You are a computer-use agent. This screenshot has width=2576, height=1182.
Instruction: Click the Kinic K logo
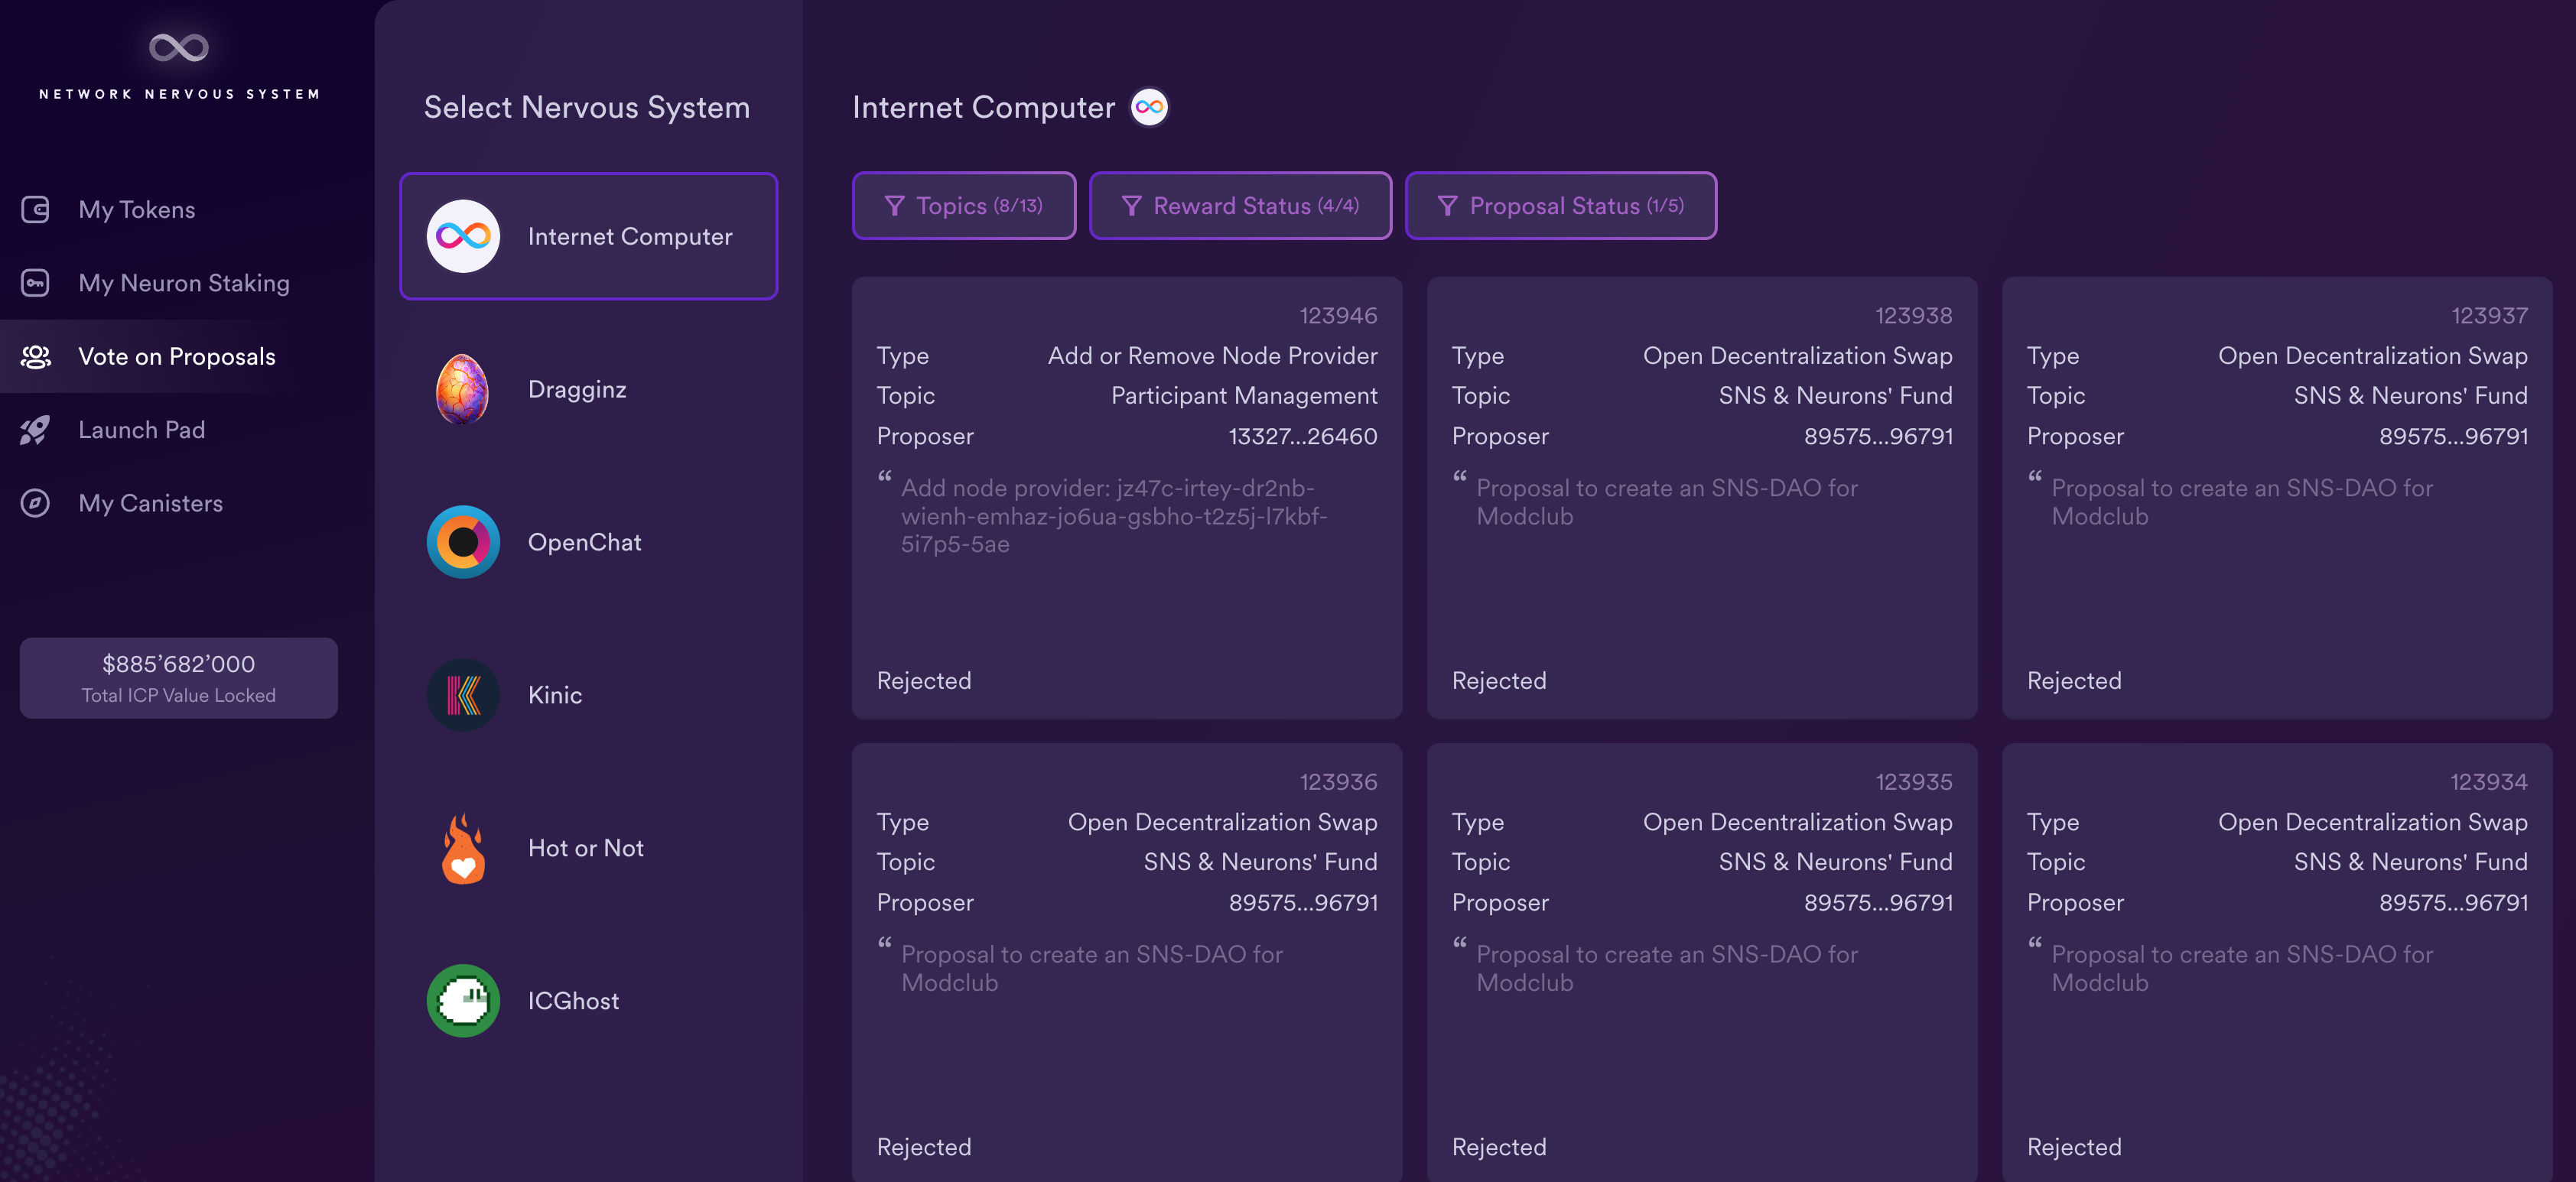click(463, 695)
